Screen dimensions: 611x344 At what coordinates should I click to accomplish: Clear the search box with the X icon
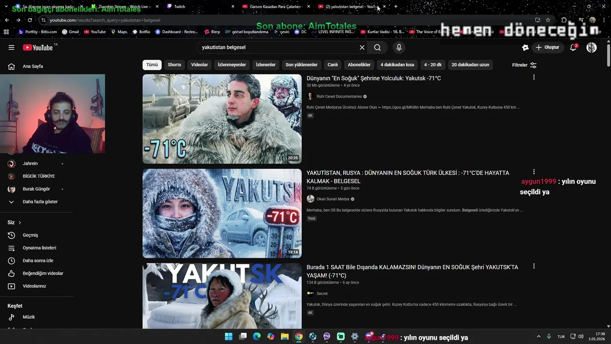pos(362,47)
